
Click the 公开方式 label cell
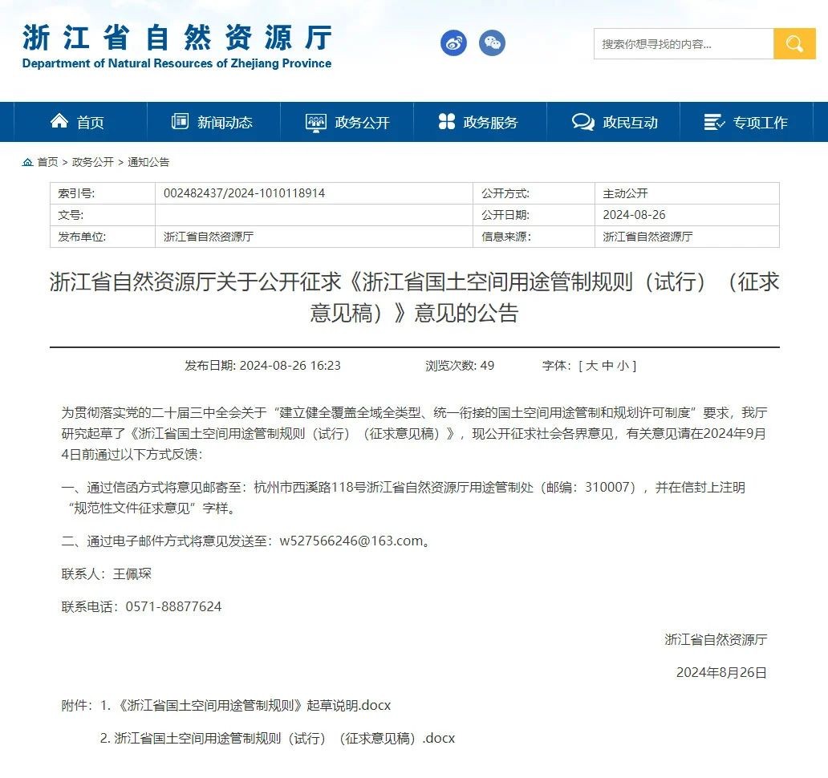(534, 193)
